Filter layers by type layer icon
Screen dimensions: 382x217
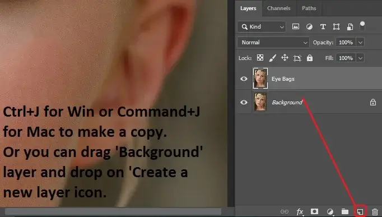pos(323,26)
